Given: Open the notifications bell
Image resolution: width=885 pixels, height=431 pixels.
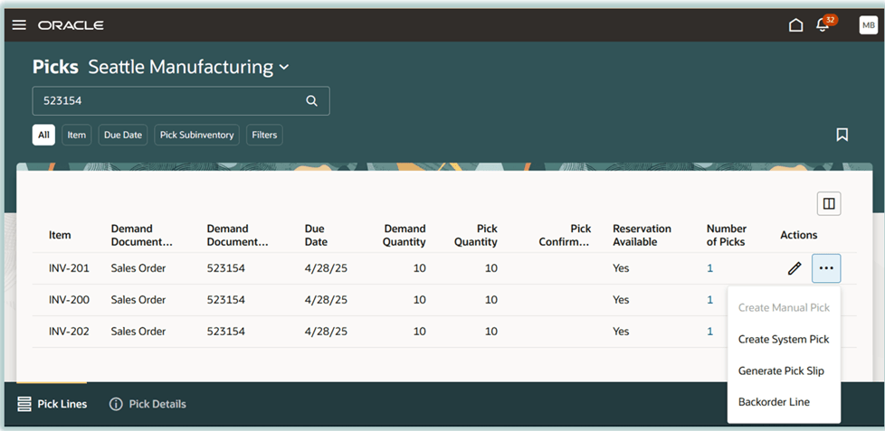Looking at the screenshot, I should click(823, 24).
